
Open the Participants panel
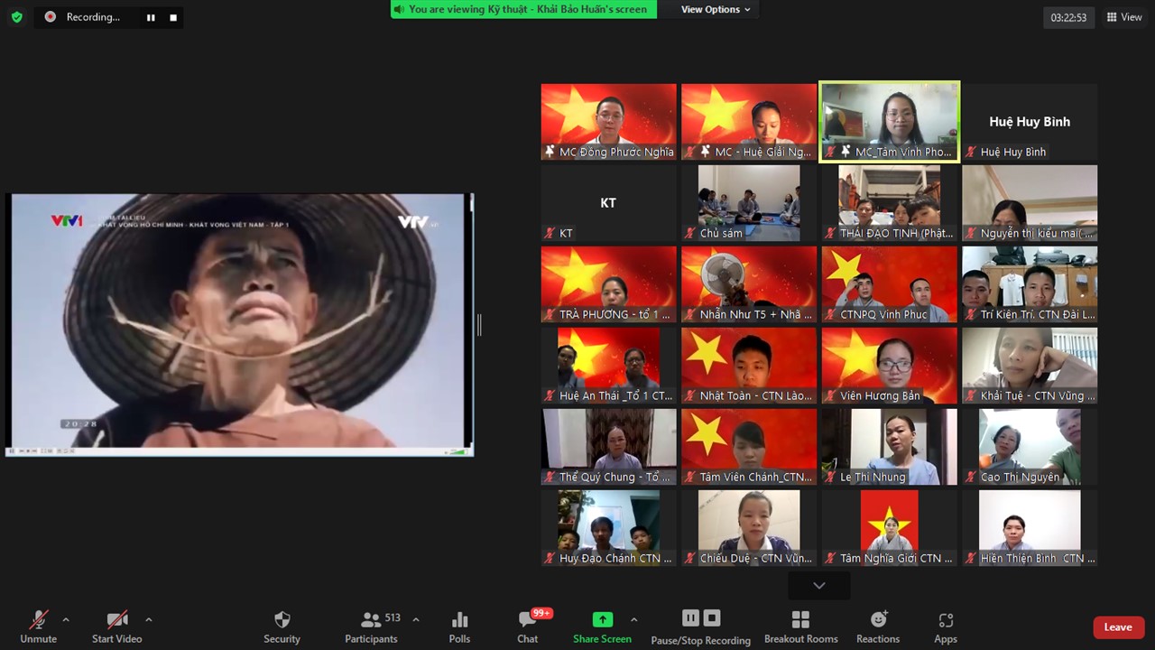pyautogui.click(x=371, y=627)
